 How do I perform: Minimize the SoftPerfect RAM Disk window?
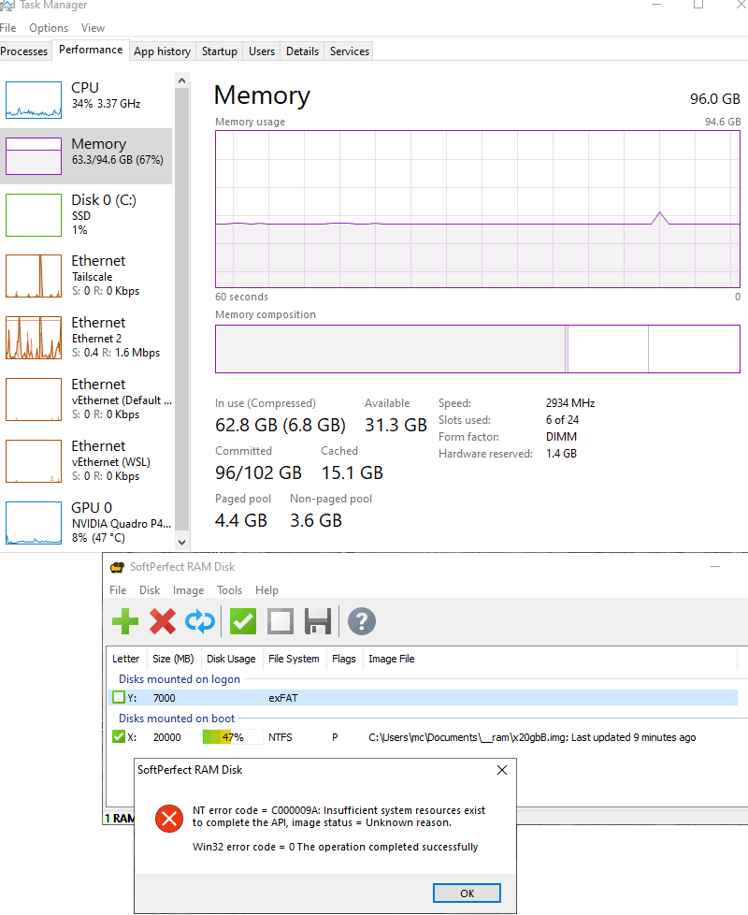coord(715,567)
